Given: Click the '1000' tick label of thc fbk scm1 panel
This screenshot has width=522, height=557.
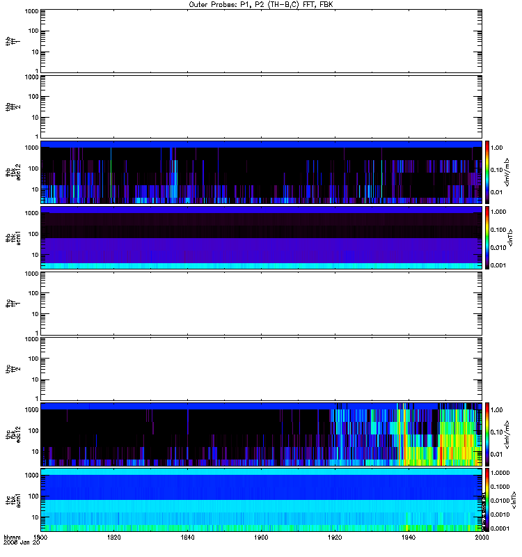Looking at the screenshot, I should click(x=31, y=476).
